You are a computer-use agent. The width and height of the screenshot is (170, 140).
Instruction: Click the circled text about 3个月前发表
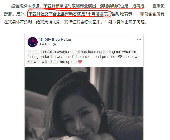pos(69,14)
